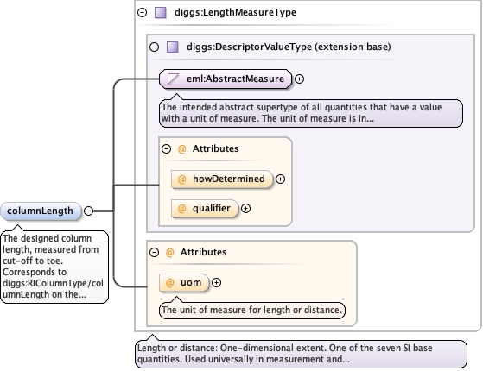Click the purple diggs:LengthMeasureType type icon
Viewport: 483px width, 371px height.
click(161, 13)
